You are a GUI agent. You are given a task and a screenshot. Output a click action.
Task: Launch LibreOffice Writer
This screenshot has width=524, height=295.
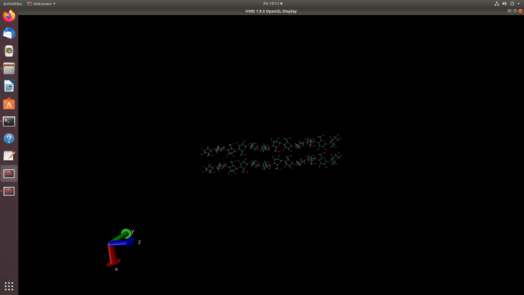9,86
